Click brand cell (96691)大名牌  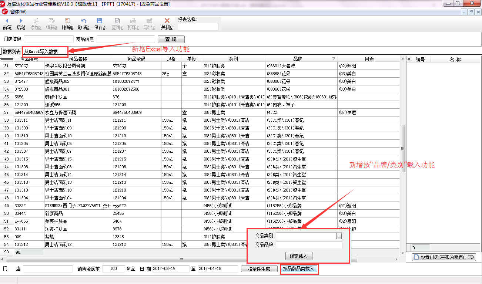click(x=301, y=66)
